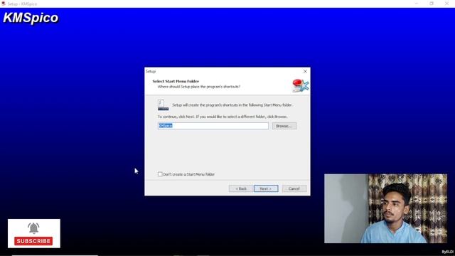Go back with the Back button
This screenshot has width=455, height=256.
tap(240, 188)
